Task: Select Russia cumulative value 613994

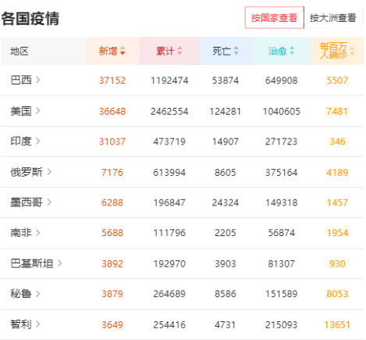Action: click(169, 172)
